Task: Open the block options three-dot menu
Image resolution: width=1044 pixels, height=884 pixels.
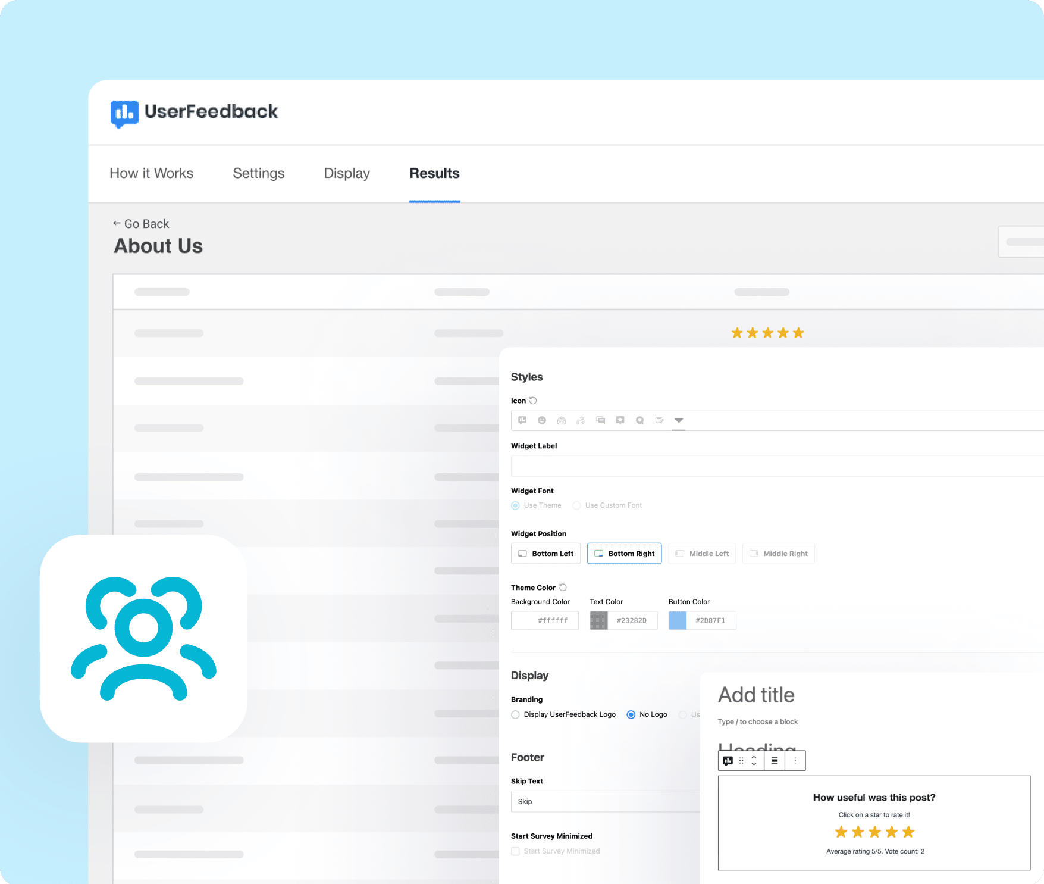Action: (x=795, y=761)
